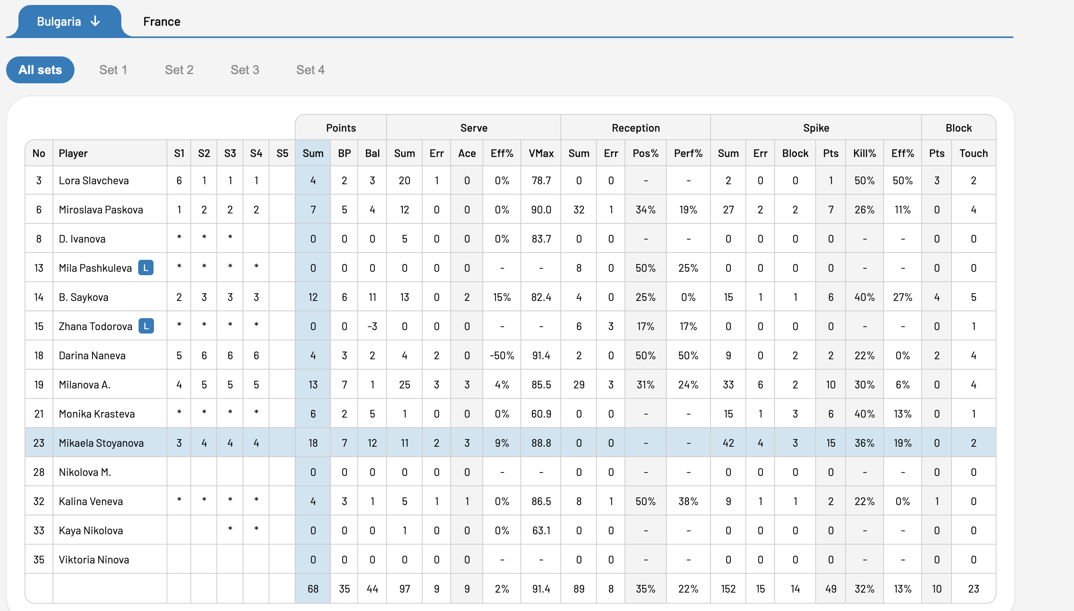Viewport: 1074px width, 611px height.
Task: Click the libero L badge for Mila Pashkuleva
Action: click(145, 268)
